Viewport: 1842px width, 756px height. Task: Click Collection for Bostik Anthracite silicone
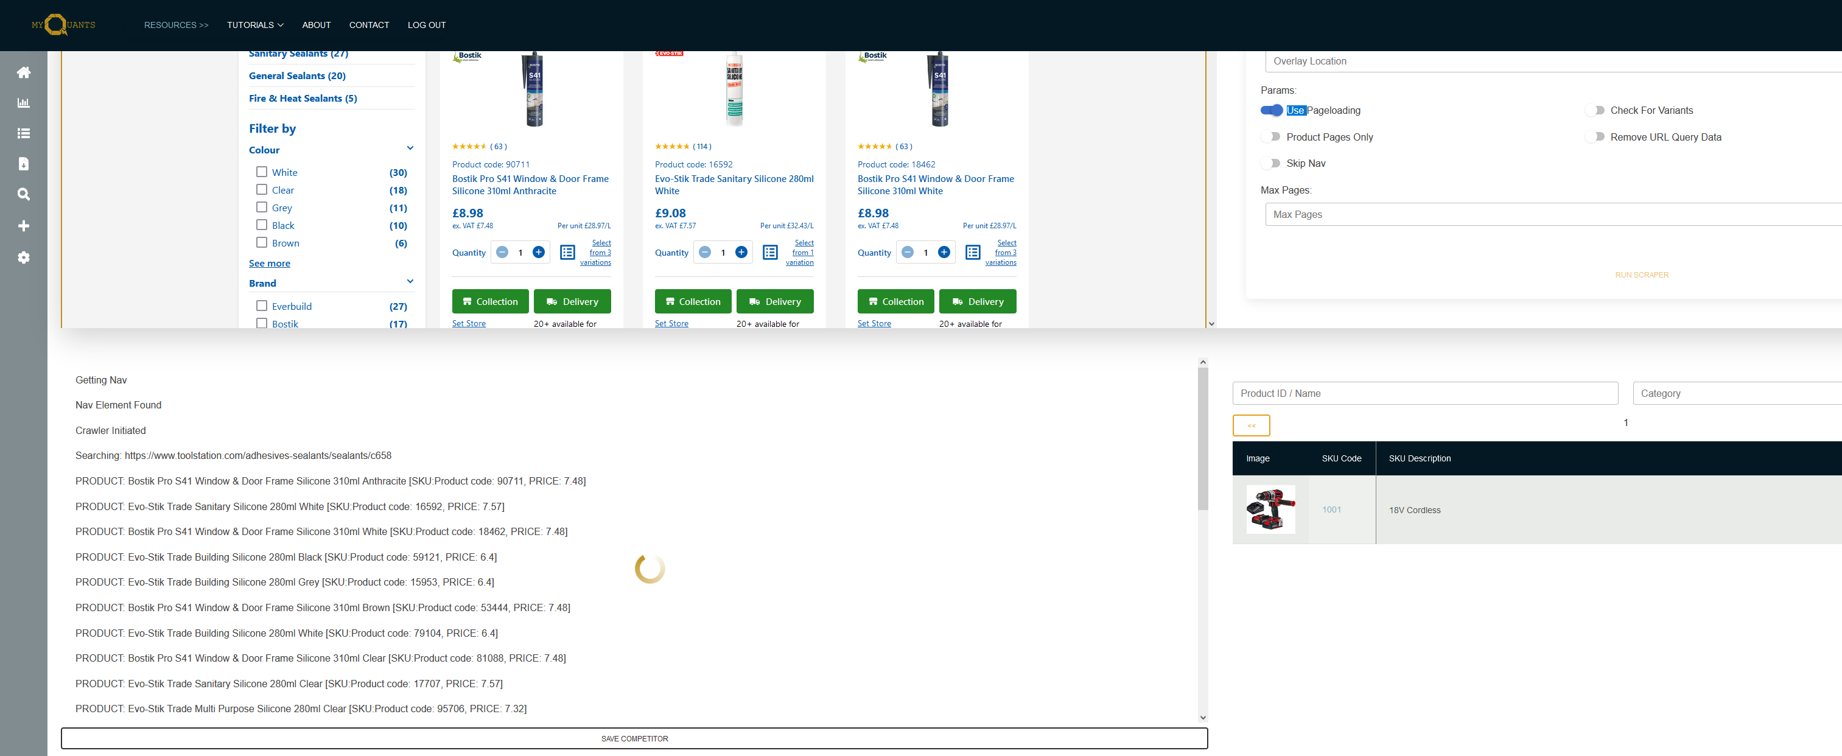tap(491, 302)
